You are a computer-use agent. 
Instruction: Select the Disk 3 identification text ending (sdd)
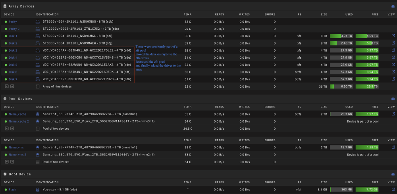coord(87,51)
